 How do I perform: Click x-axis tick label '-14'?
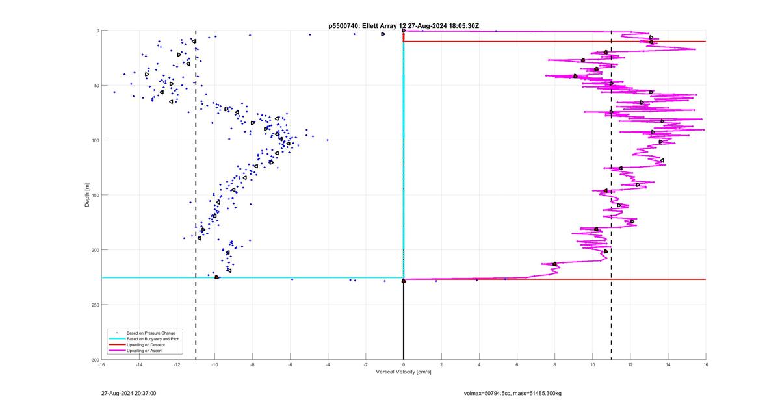[x=139, y=364]
